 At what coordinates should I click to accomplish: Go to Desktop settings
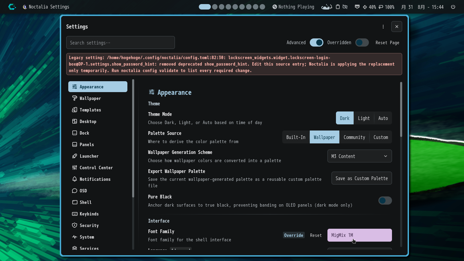point(98,121)
